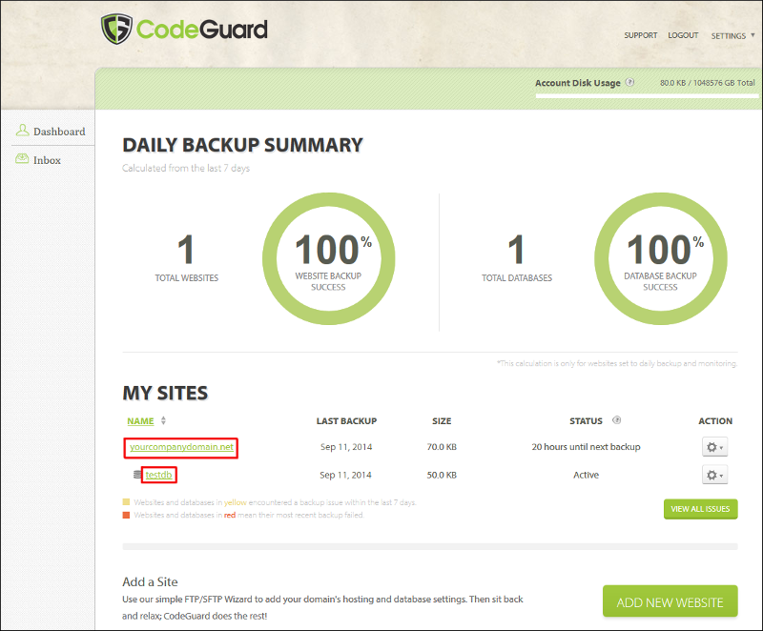Click the Dashboard person icon
The height and width of the screenshot is (631, 763).
click(23, 131)
